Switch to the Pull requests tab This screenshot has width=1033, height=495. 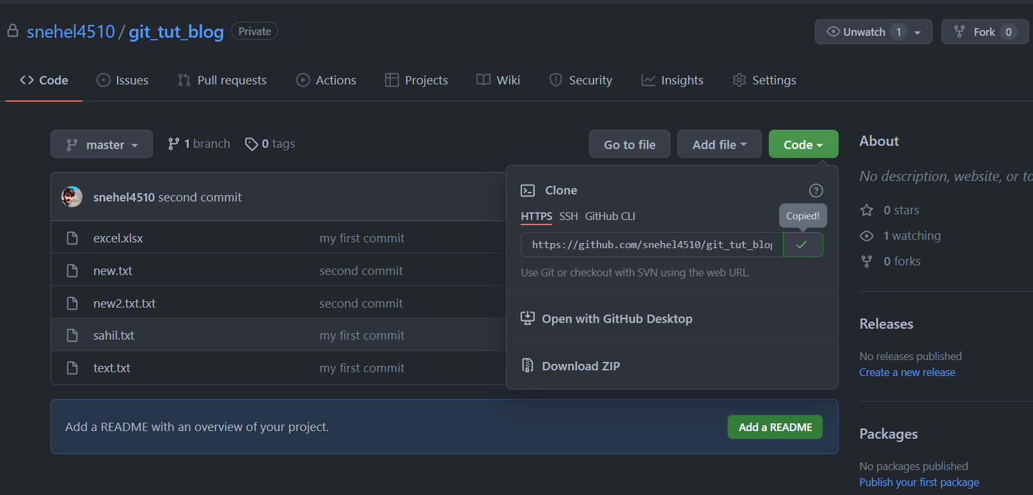coord(223,80)
